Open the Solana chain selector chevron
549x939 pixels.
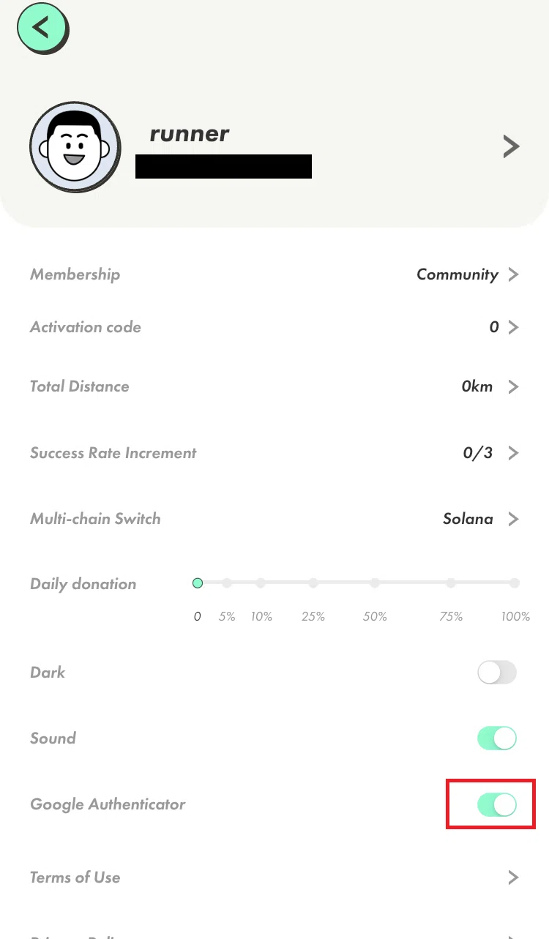(x=513, y=519)
